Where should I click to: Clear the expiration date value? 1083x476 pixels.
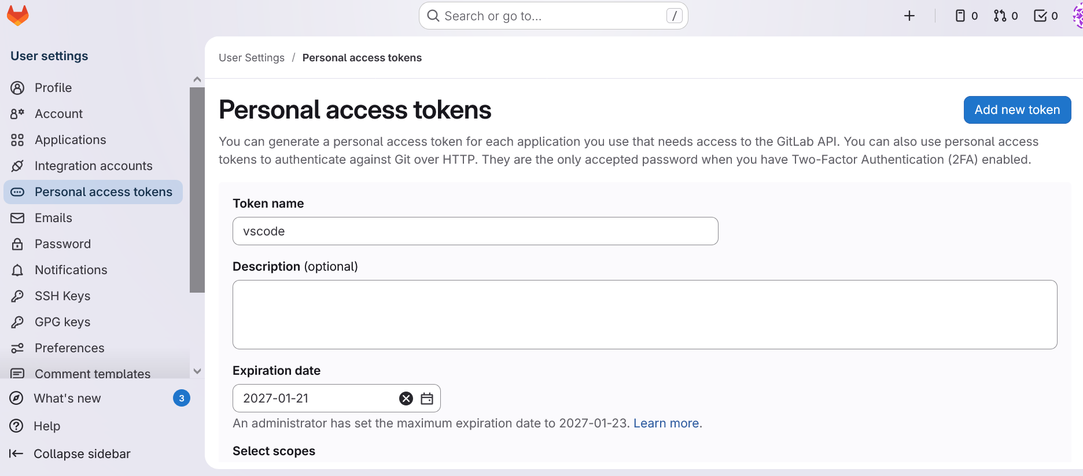tap(406, 398)
